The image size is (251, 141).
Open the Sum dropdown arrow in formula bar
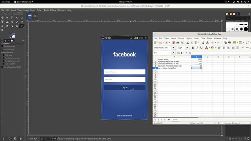click(x=184, y=53)
